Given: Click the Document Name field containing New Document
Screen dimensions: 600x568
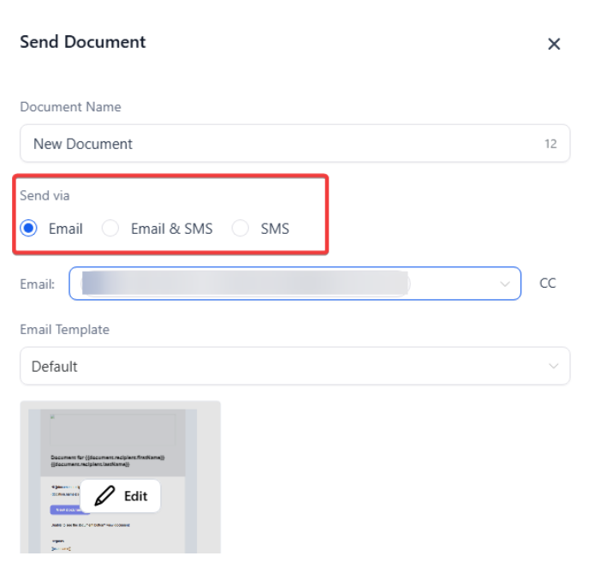Looking at the screenshot, I should coord(282,144).
